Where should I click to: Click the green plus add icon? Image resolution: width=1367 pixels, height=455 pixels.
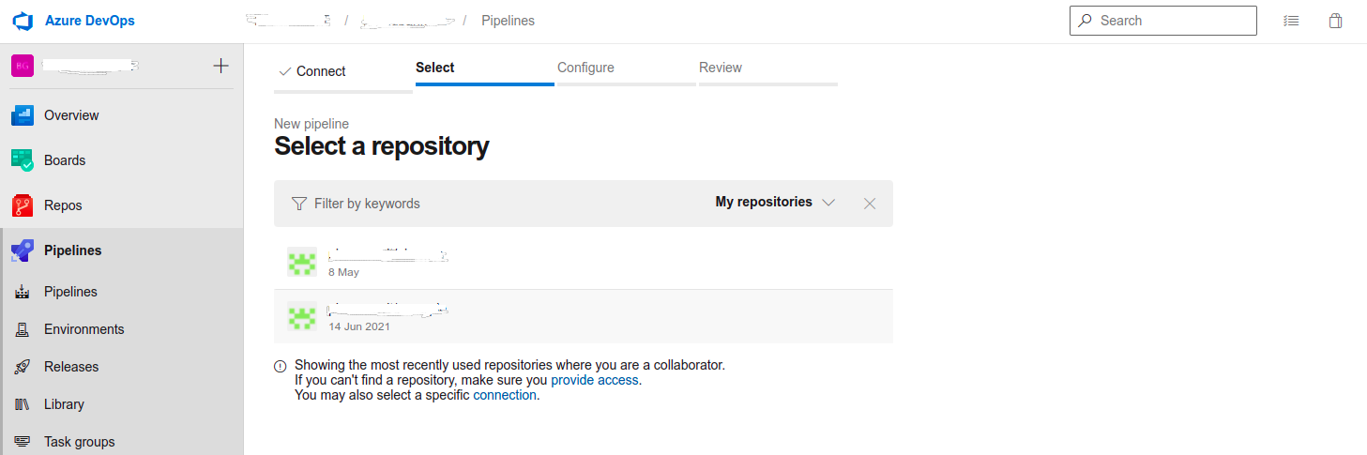[220, 66]
